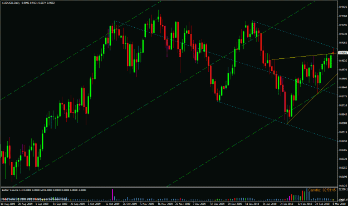Click the 0.8385 price axis label
348x206 pixels.
[343, 150]
